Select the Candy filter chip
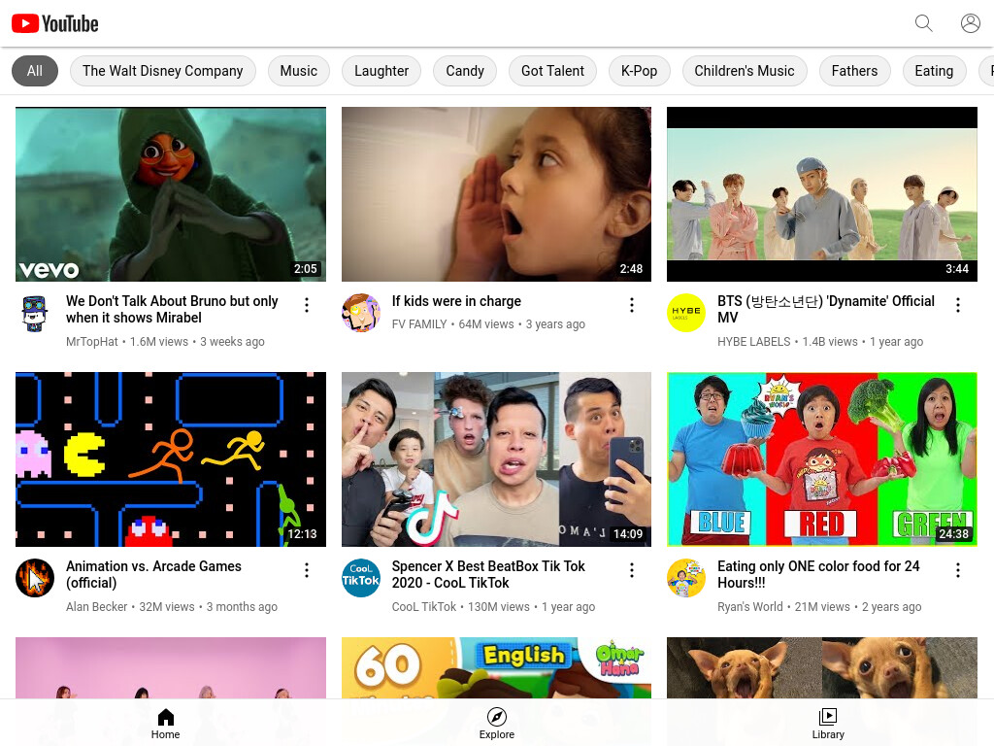The image size is (994, 746). 465,71
